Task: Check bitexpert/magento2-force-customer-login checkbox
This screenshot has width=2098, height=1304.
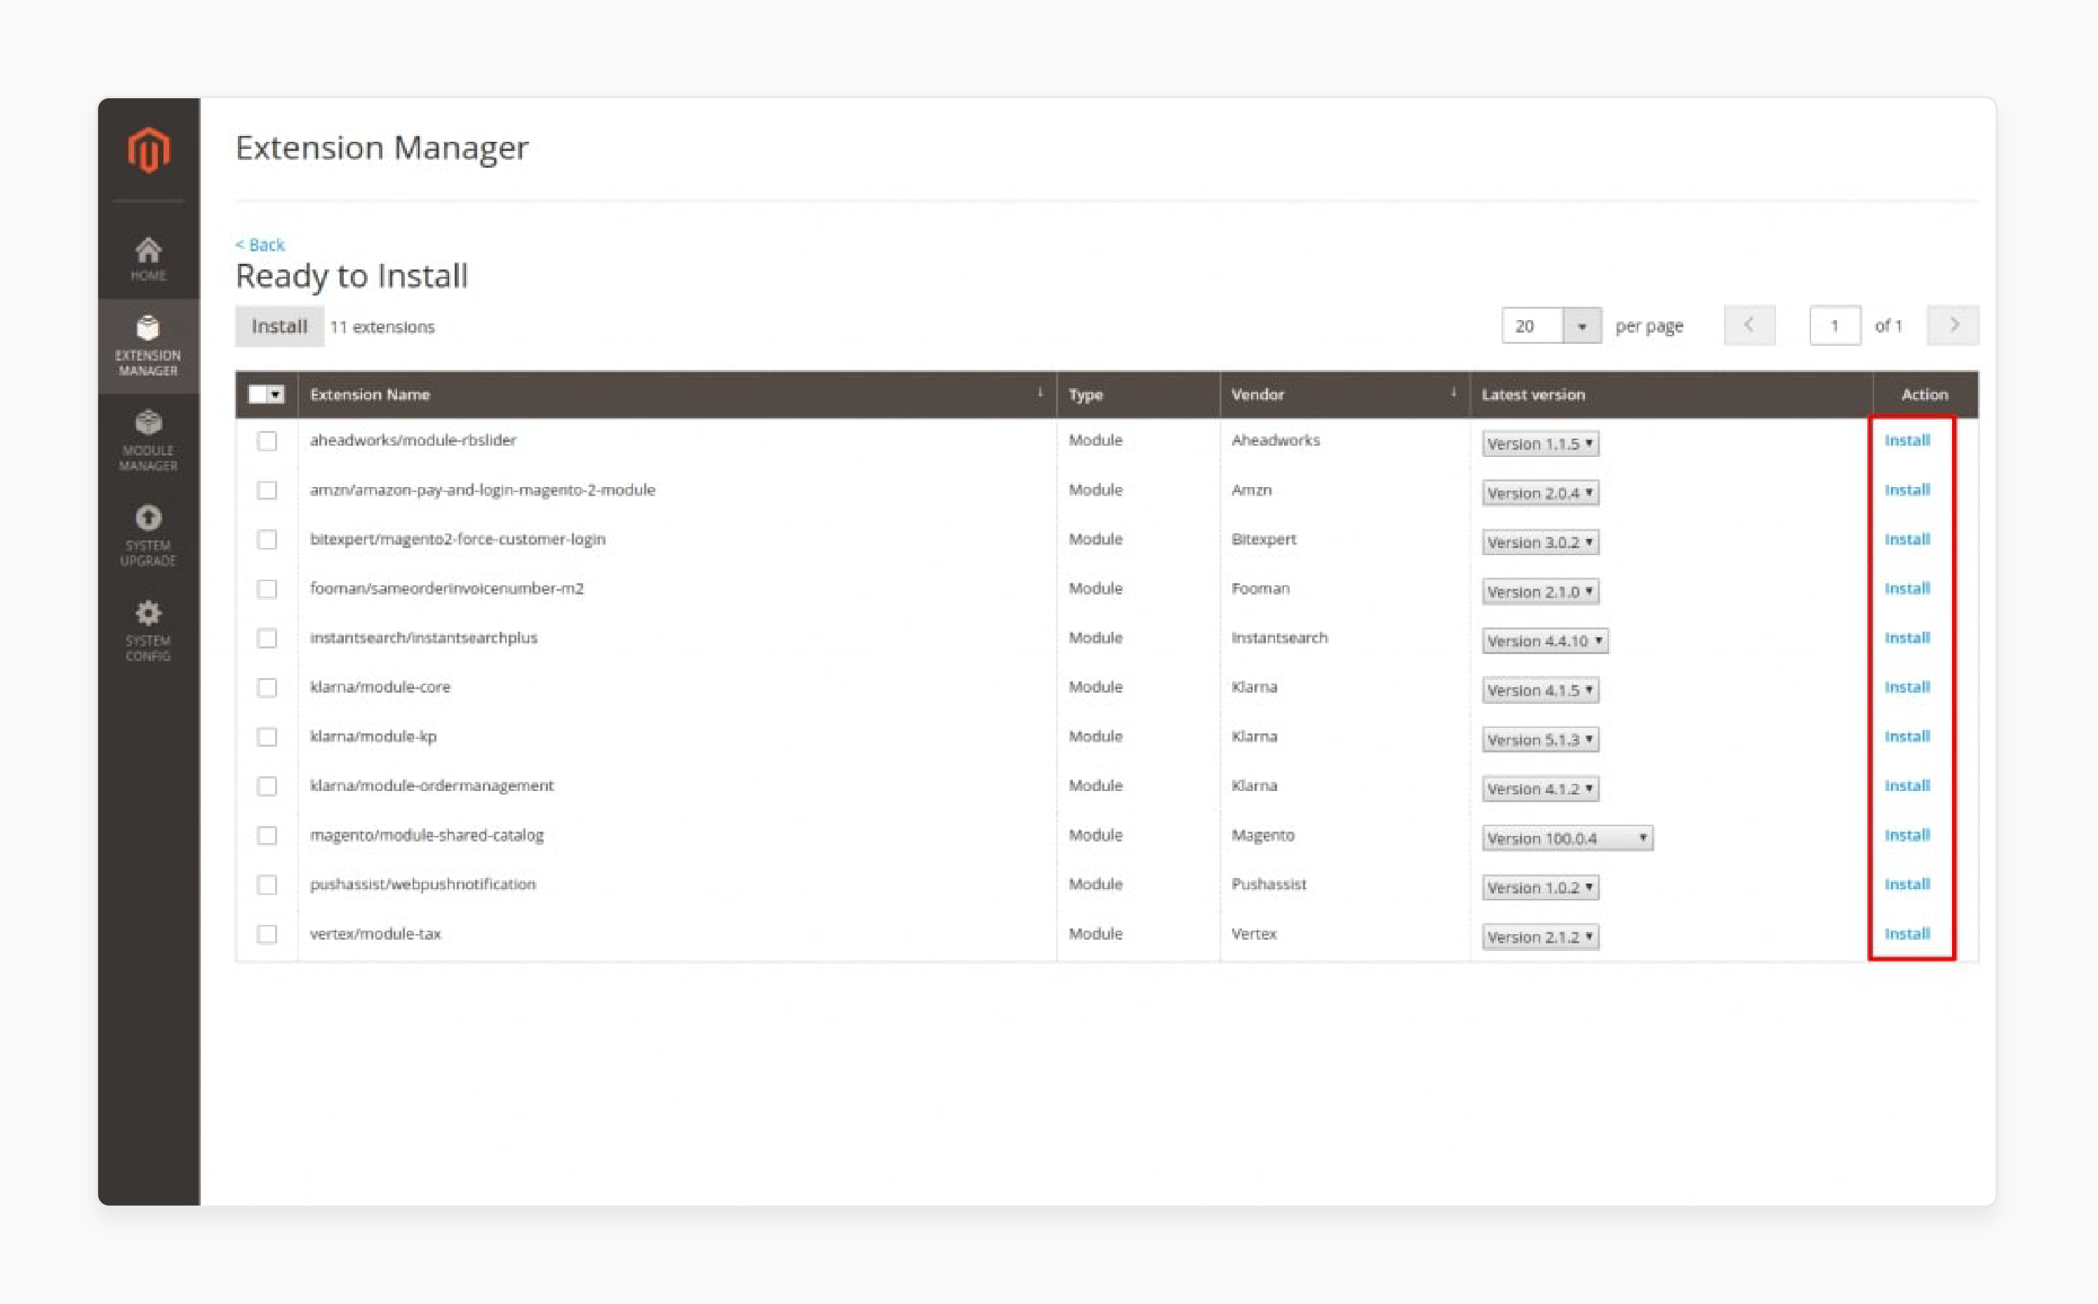Action: point(267,539)
